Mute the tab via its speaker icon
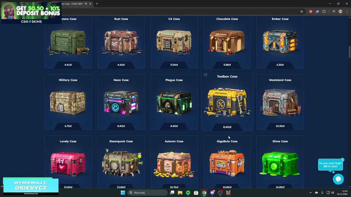 (86, 4)
